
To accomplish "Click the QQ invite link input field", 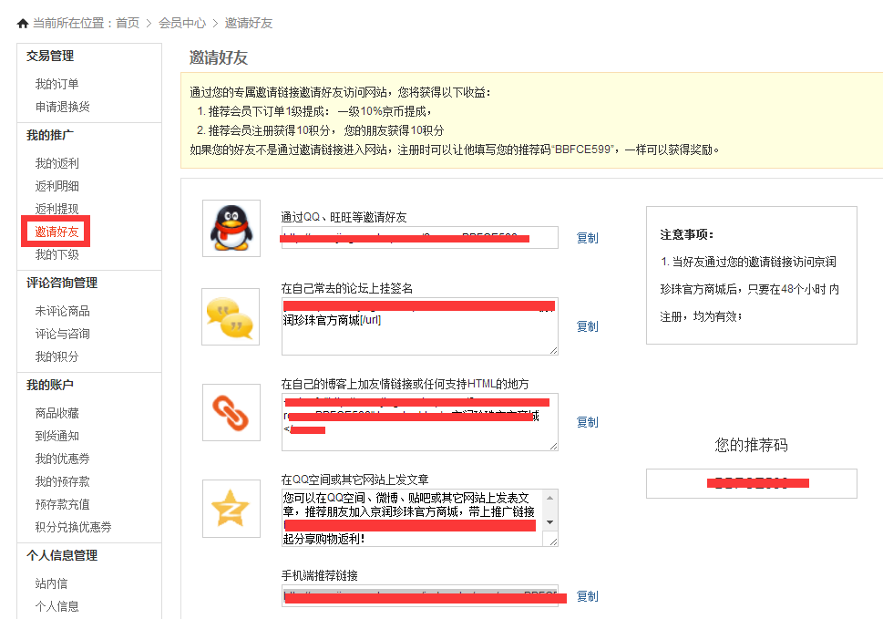I will (419, 237).
